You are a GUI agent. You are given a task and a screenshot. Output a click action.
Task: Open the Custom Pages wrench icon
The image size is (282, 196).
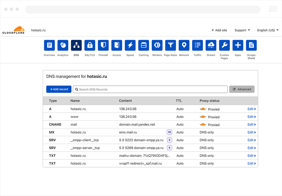tap(224, 45)
